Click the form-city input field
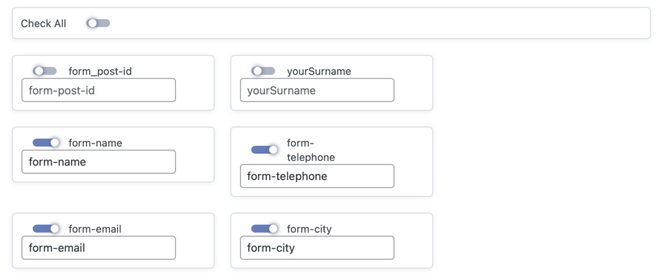This screenshot has height=278, width=662. click(317, 248)
